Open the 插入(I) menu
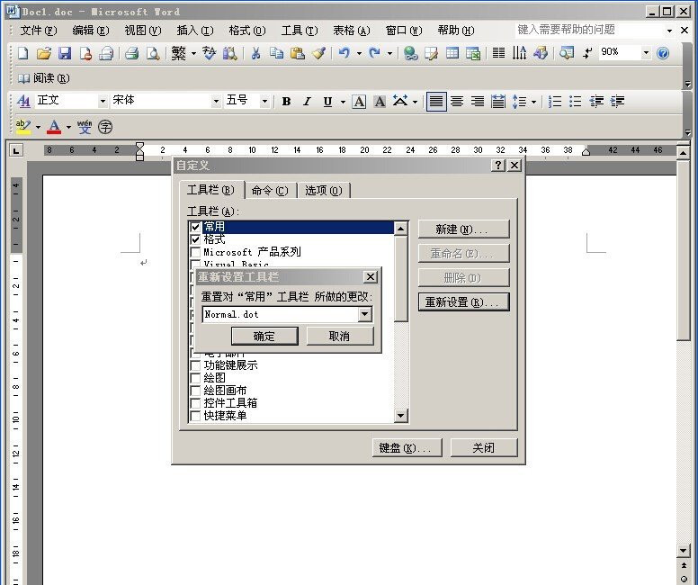698x585 pixels. [x=194, y=31]
